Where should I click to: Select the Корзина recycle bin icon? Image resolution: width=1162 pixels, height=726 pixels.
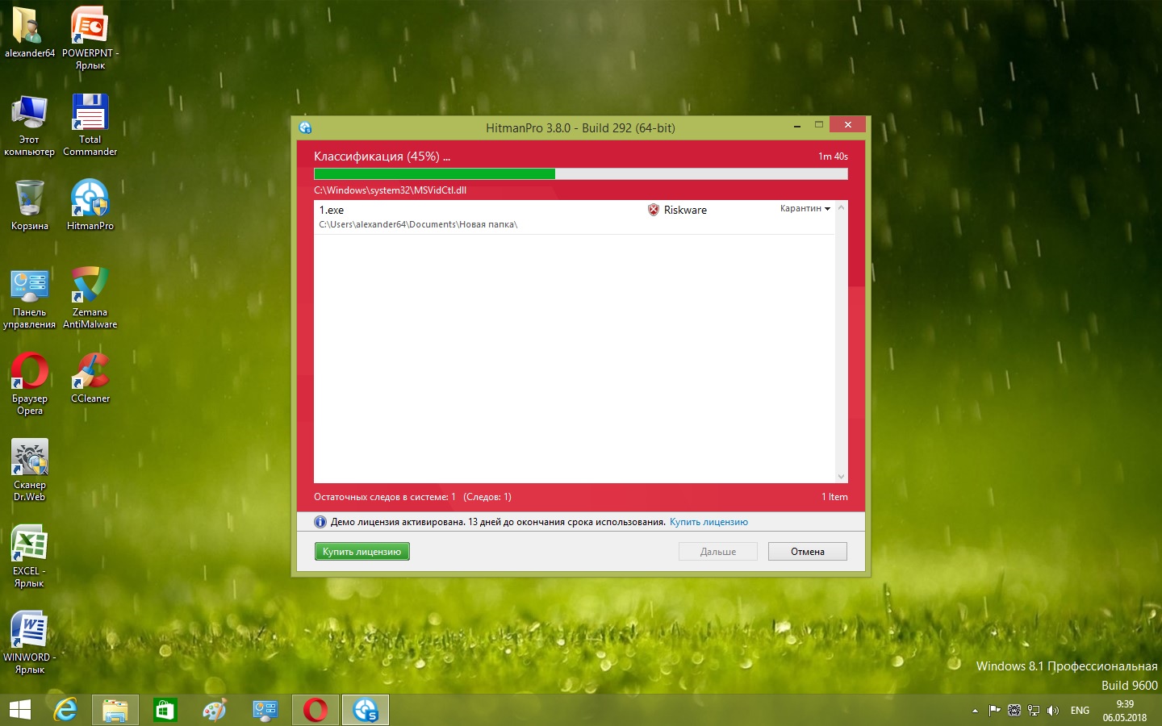[x=30, y=205]
